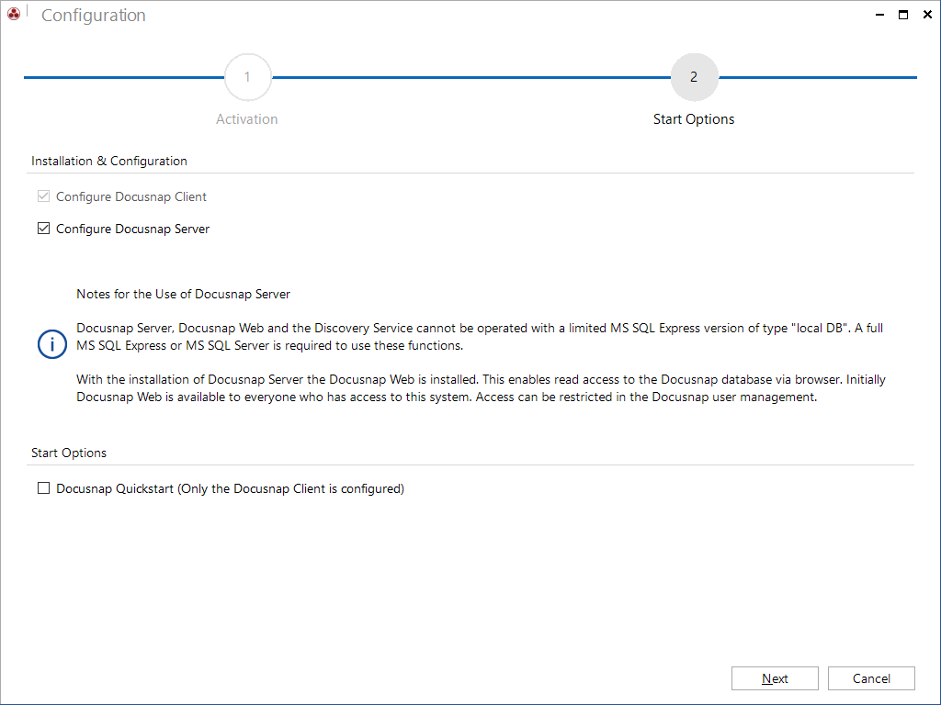The height and width of the screenshot is (705, 941).
Task: Click the blue information icon
Action: point(52,344)
